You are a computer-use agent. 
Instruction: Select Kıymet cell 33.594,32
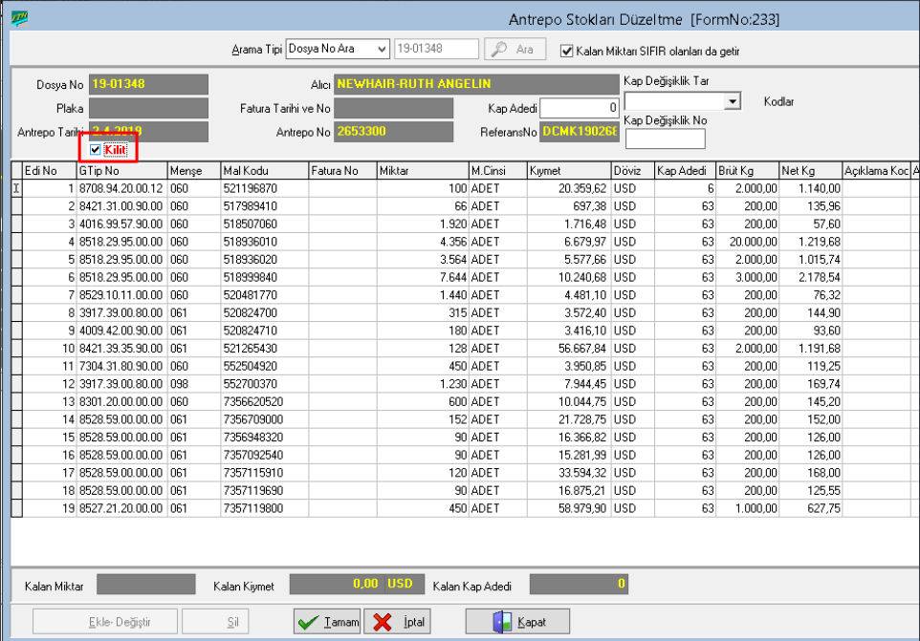tap(569, 473)
